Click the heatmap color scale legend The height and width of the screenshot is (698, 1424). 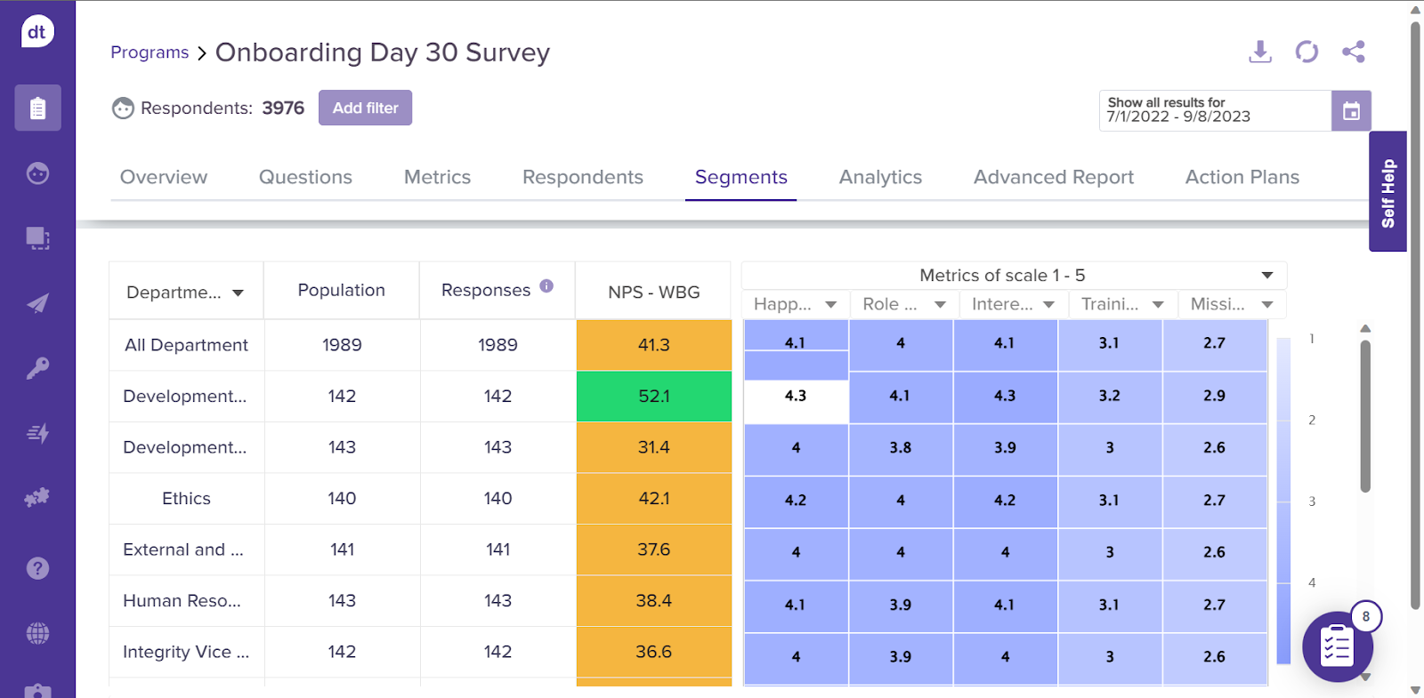pos(1283,501)
